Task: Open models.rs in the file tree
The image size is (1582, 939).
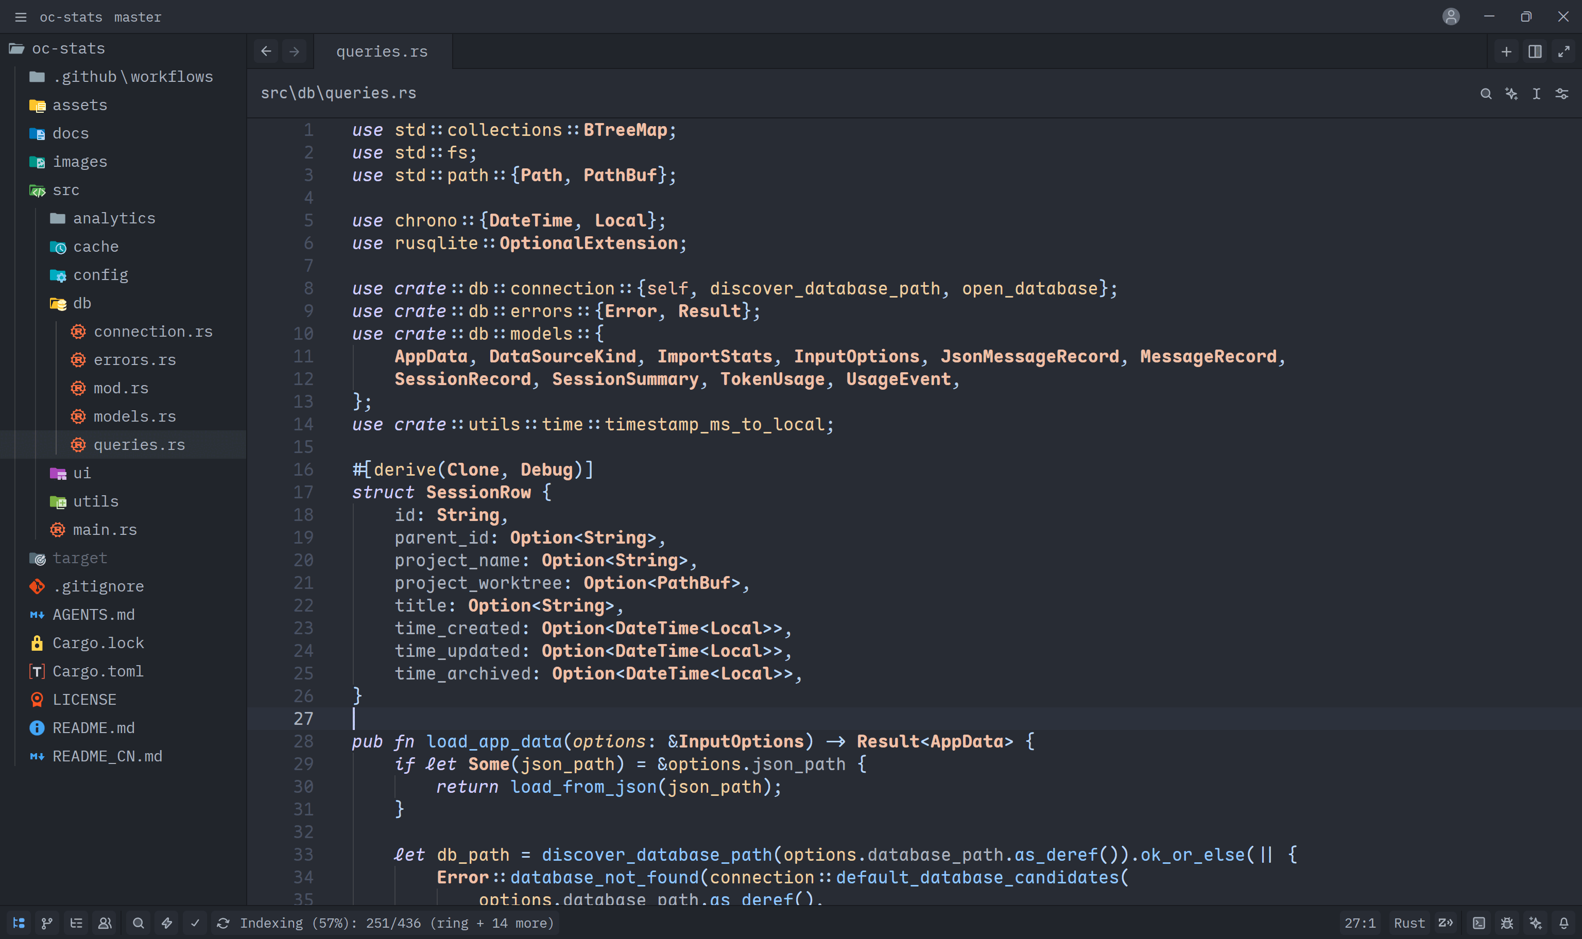Action: click(135, 416)
